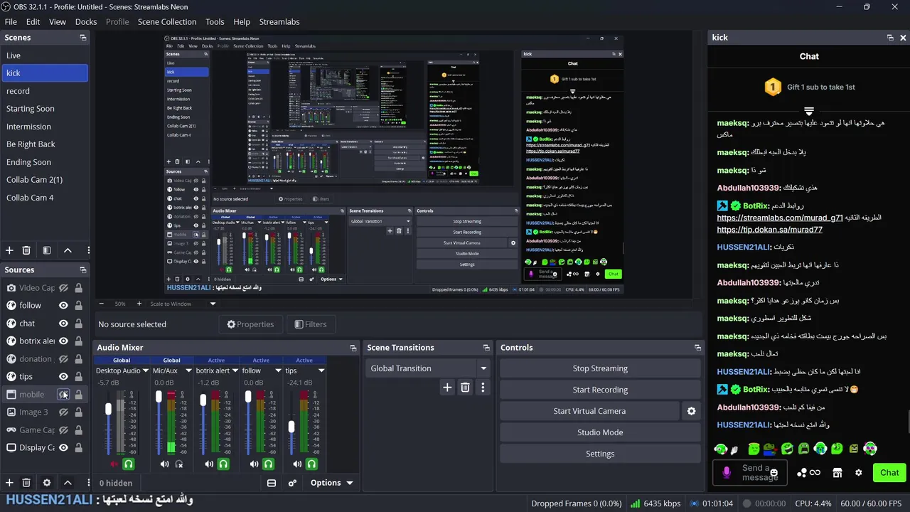Hide the follow source
This screenshot has height=512, width=910.
tap(63, 306)
